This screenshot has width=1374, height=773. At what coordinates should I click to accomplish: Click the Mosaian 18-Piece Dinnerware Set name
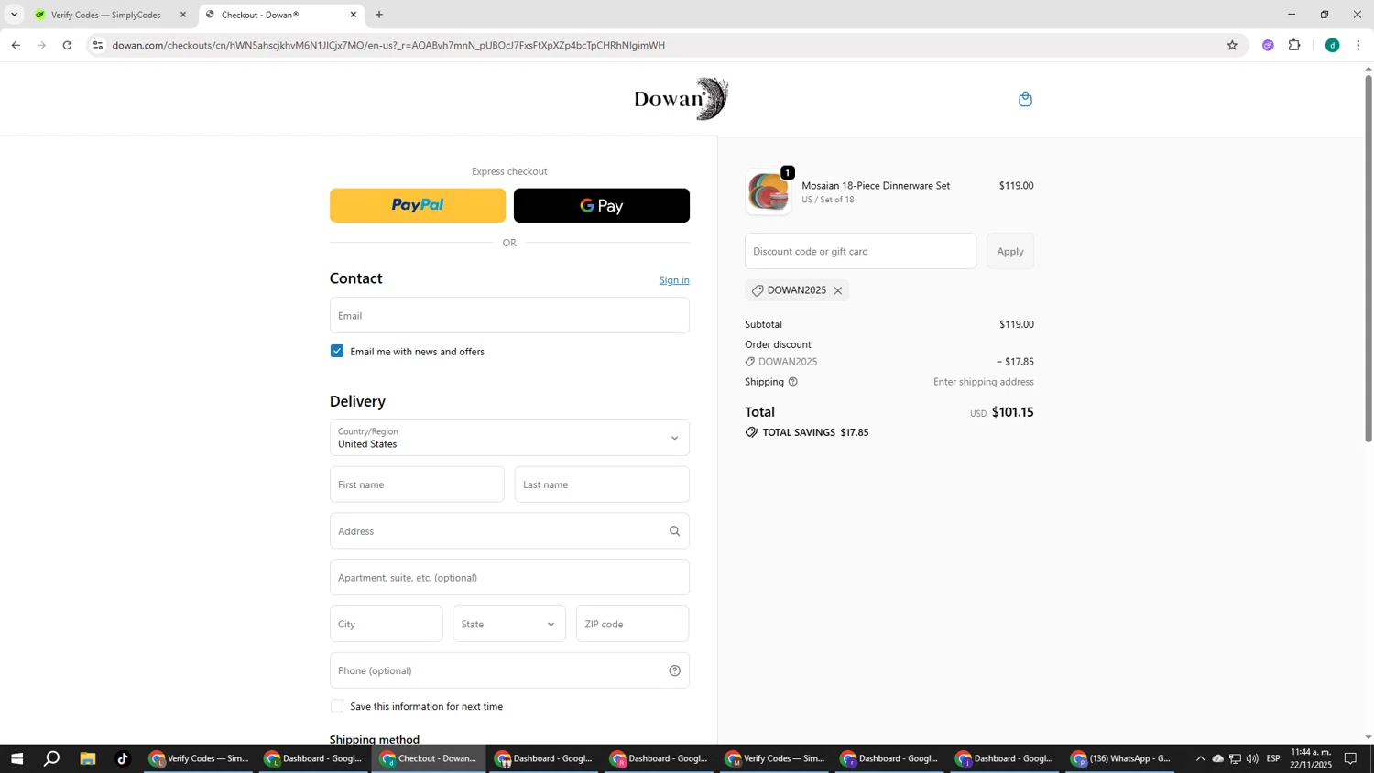pyautogui.click(x=876, y=185)
